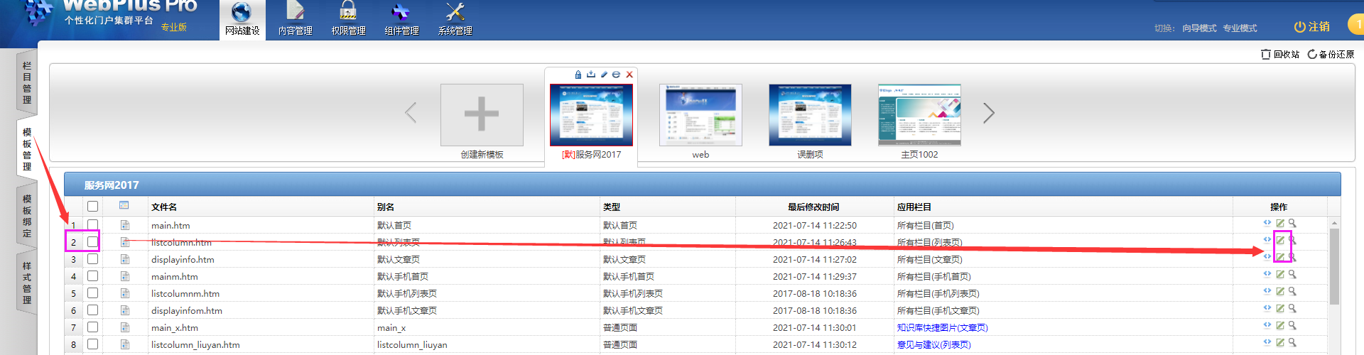Click the lock icon above the 服务网2017 template
Viewport: 1364px width, 355px height.
click(x=578, y=75)
